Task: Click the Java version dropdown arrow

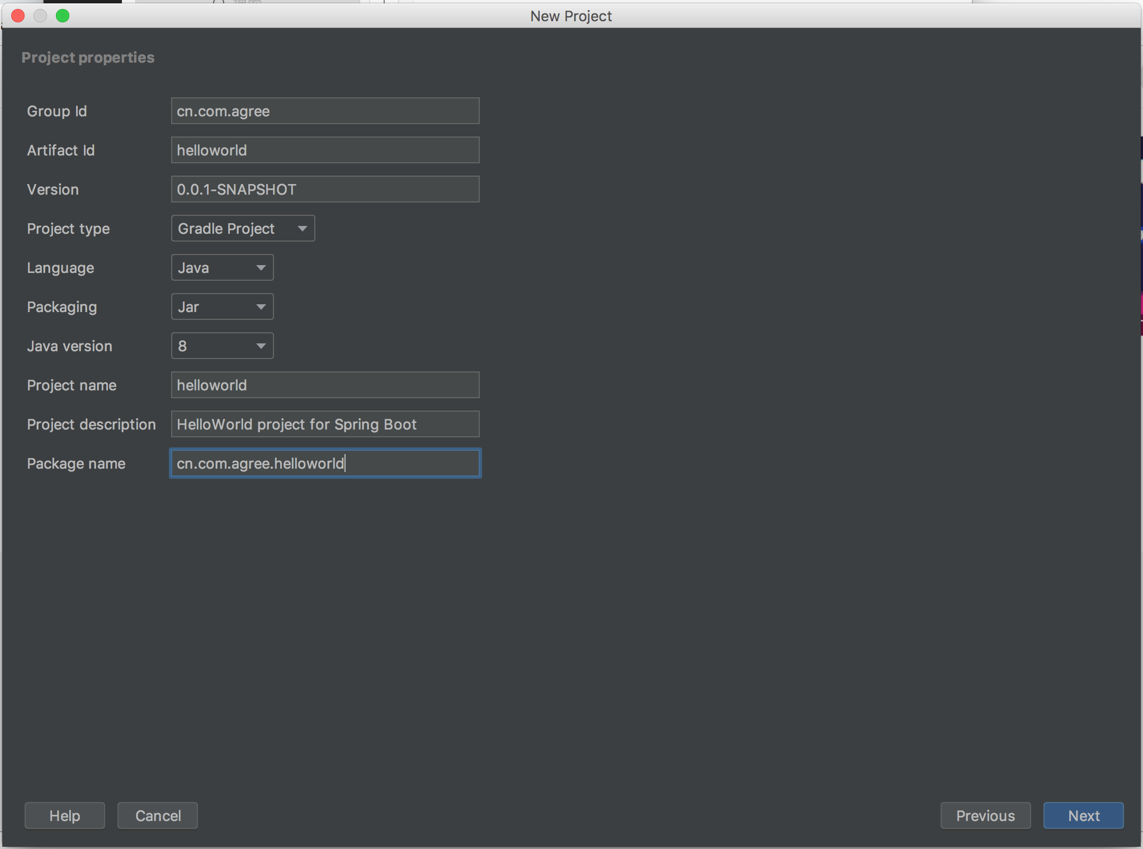Action: coord(260,346)
